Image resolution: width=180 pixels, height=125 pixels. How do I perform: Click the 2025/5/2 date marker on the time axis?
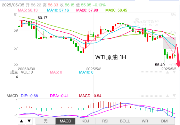[94, 69]
